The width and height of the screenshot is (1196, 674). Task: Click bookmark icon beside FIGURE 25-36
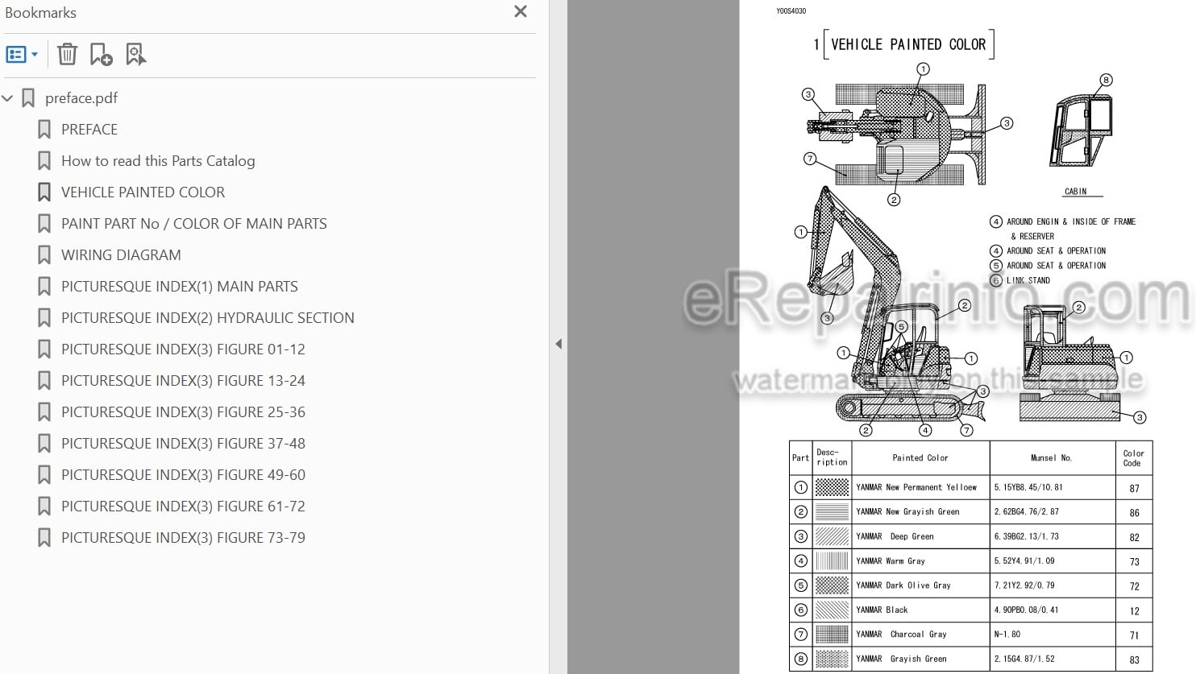(44, 412)
